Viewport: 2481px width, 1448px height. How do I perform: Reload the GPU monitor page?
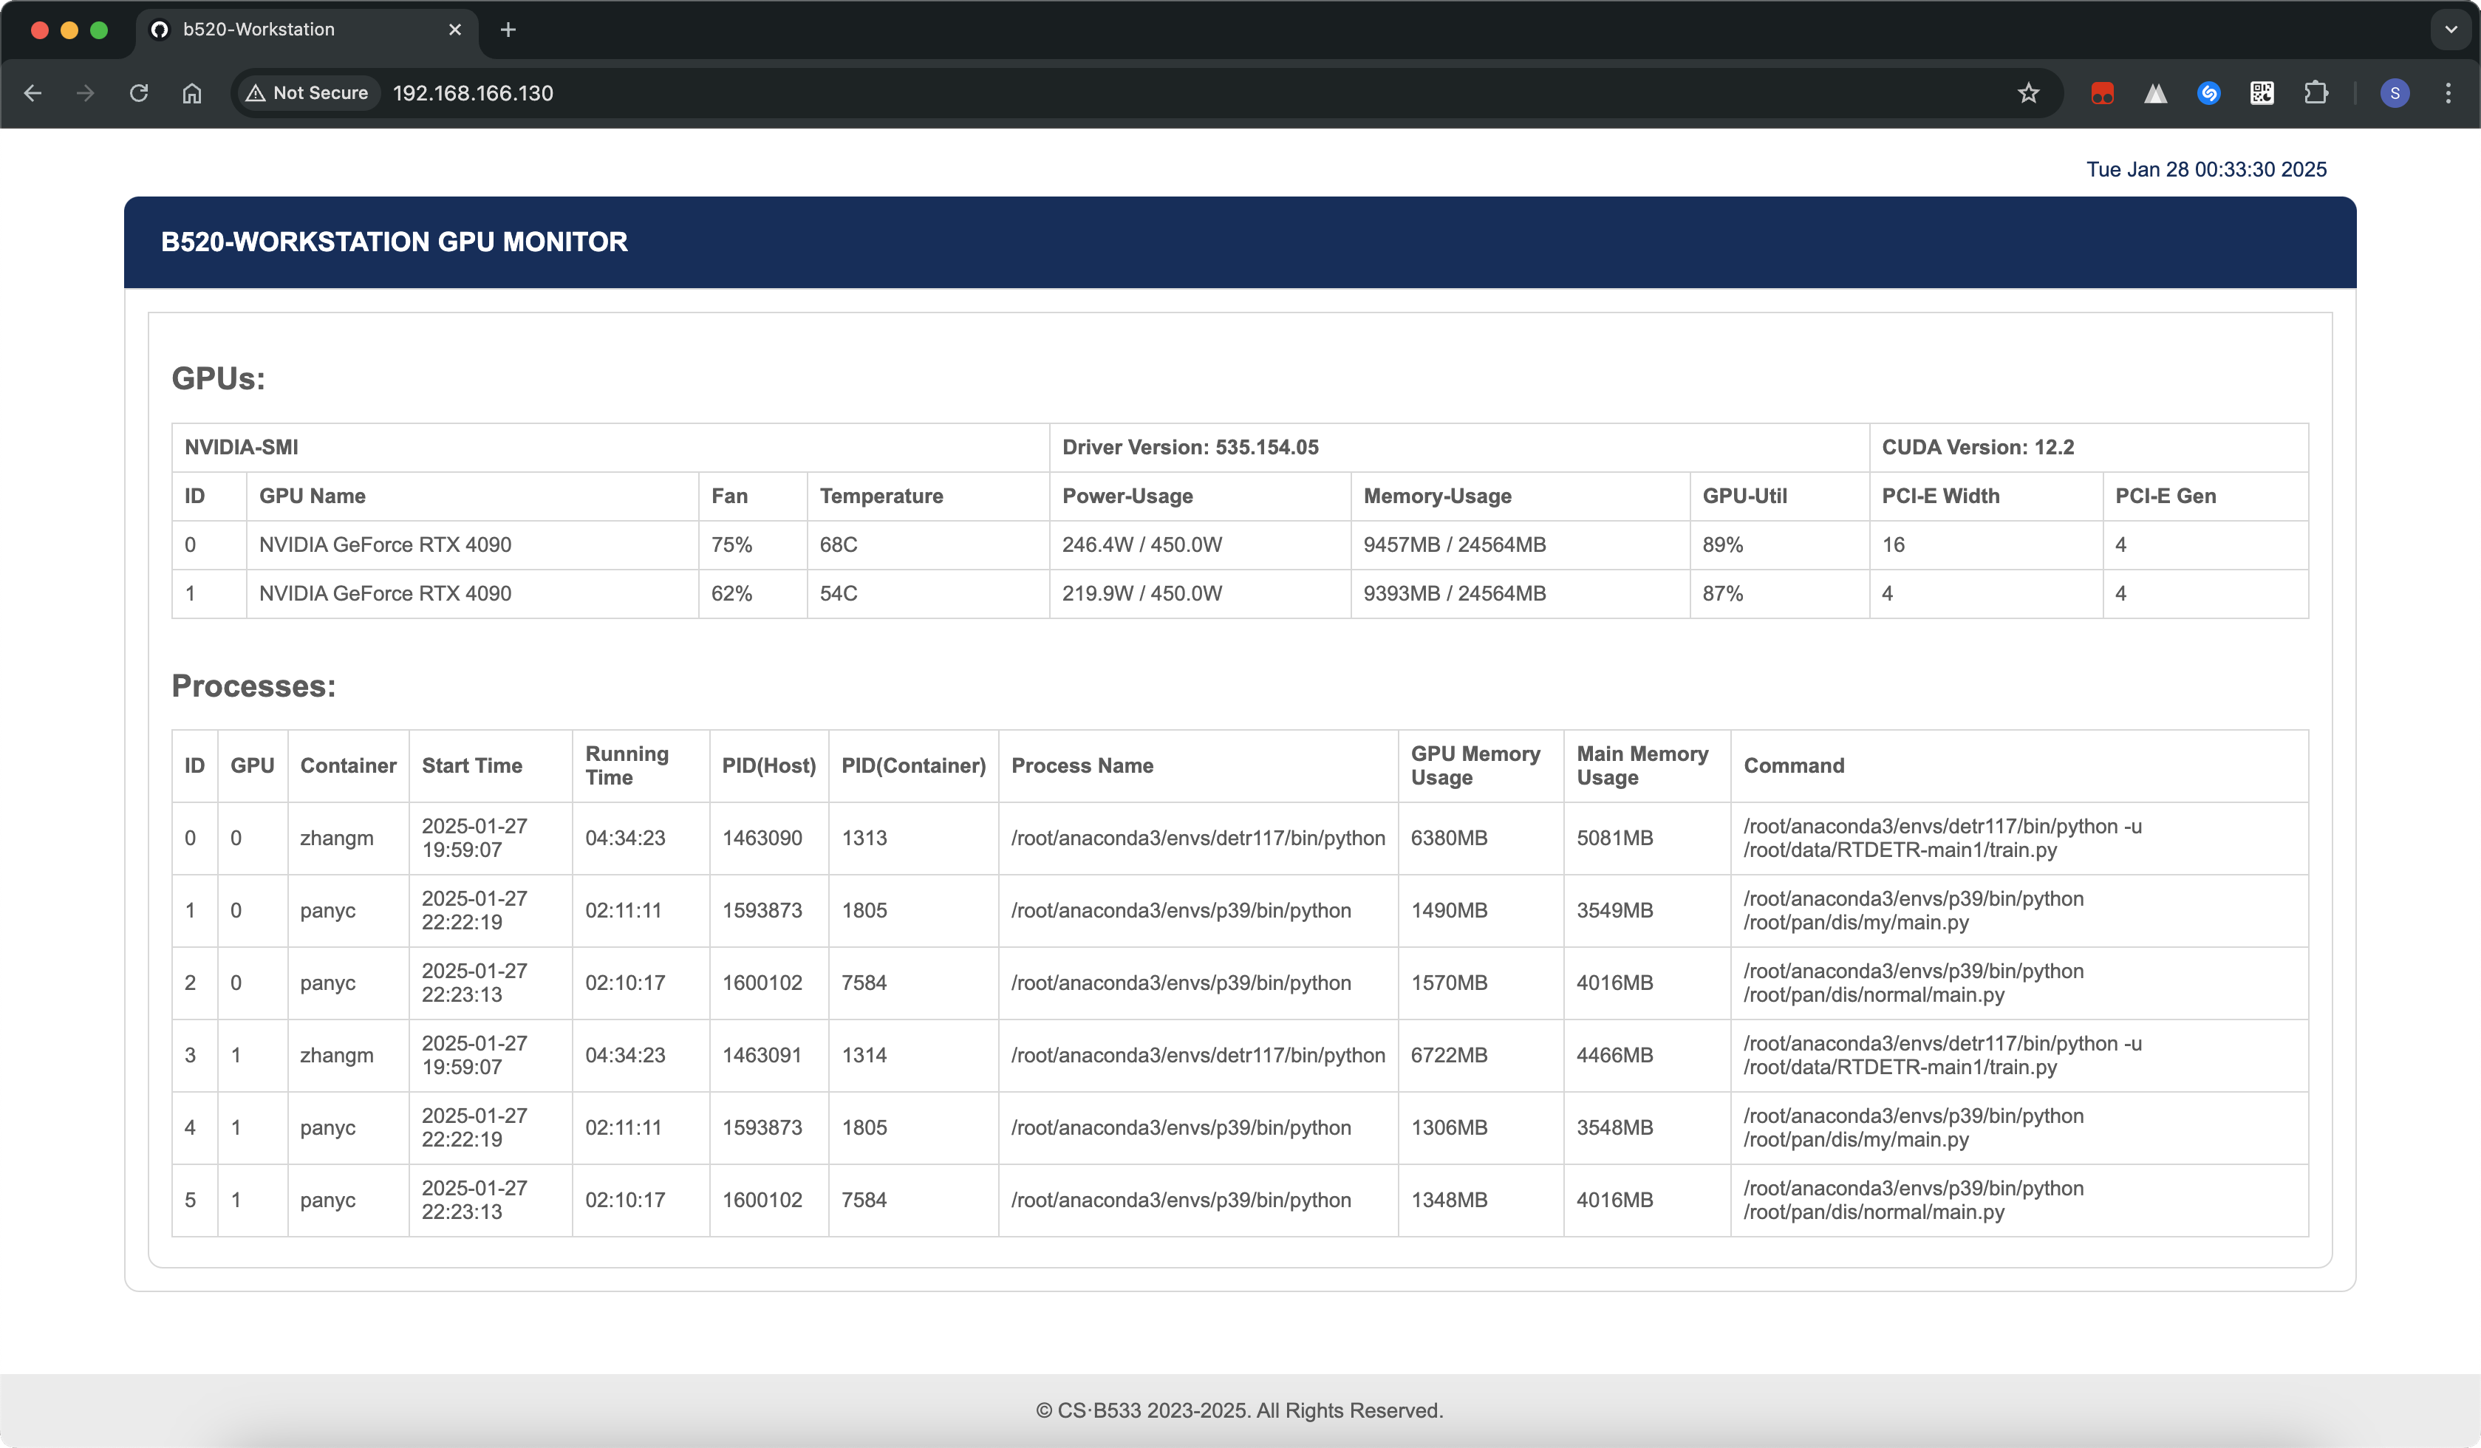tap(139, 92)
